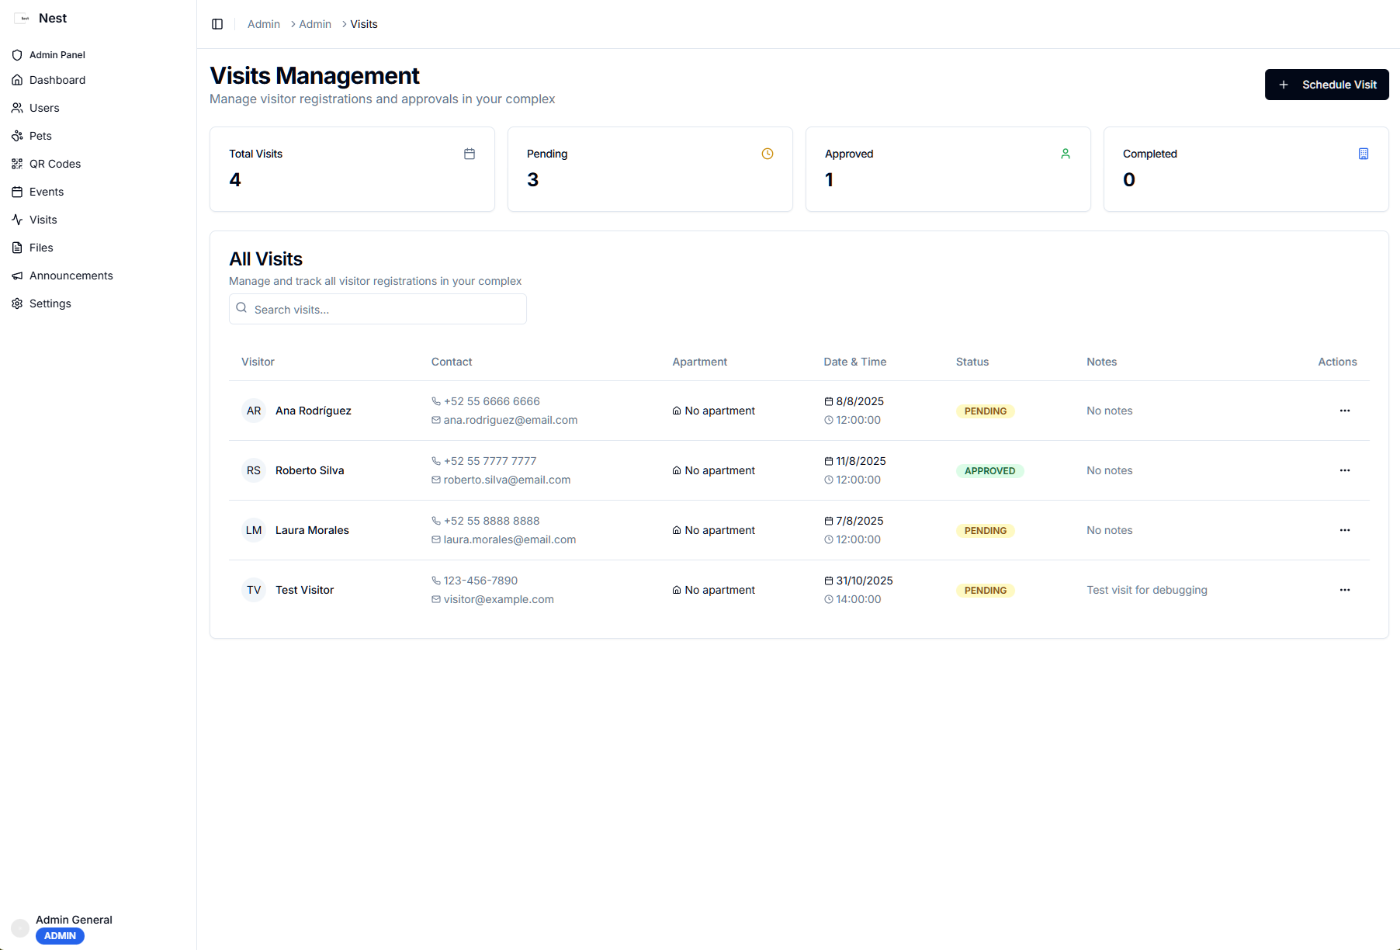Click the name Roberto Silva
This screenshot has height=950, width=1400.
click(310, 470)
